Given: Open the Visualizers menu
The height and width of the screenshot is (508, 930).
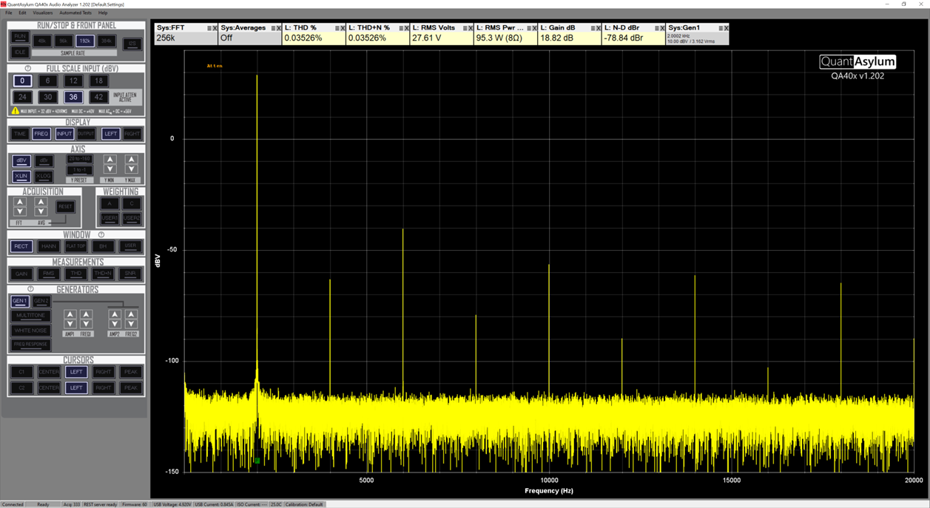Looking at the screenshot, I should 42,13.
